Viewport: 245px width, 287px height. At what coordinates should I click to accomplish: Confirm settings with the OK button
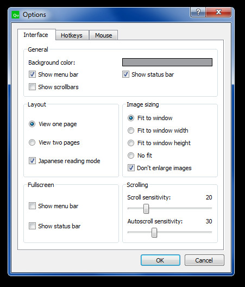coord(160,260)
